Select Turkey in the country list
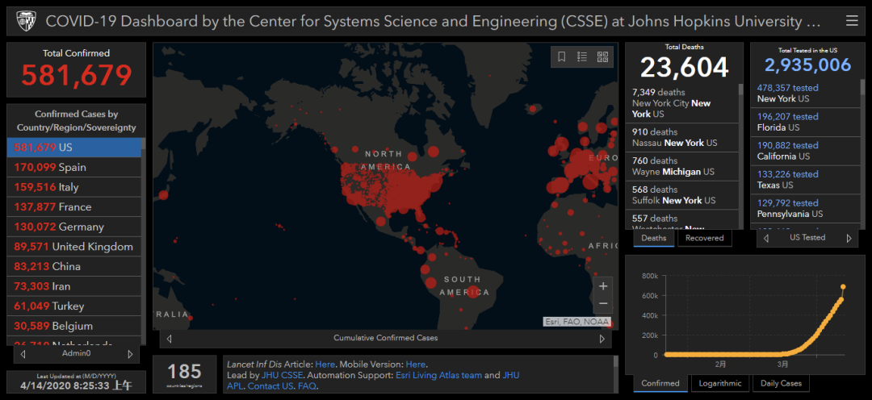Image resolution: width=872 pixels, height=400 pixels. (x=74, y=306)
